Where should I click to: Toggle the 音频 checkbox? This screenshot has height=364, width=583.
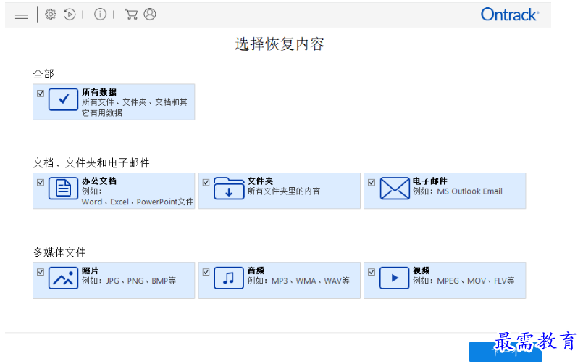[206, 272]
